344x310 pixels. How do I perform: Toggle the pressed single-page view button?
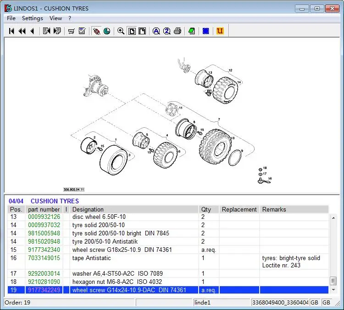point(132,31)
